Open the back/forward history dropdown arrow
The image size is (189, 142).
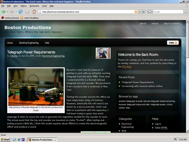click(8, 12)
